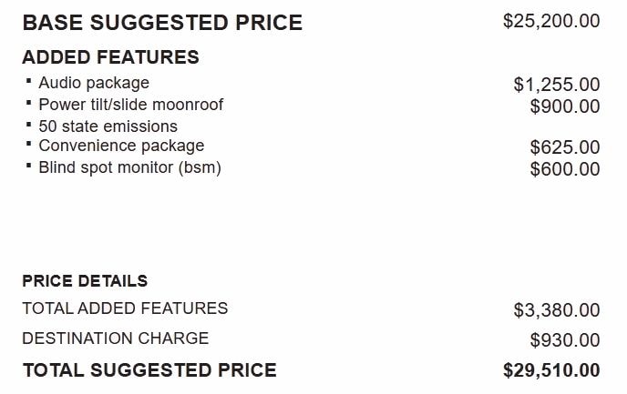
Task: Click the $29,510.00 total price
Action: click(551, 370)
